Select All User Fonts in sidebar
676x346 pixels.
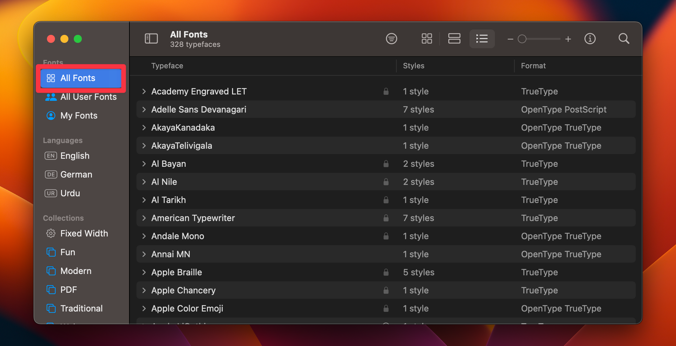pos(89,97)
